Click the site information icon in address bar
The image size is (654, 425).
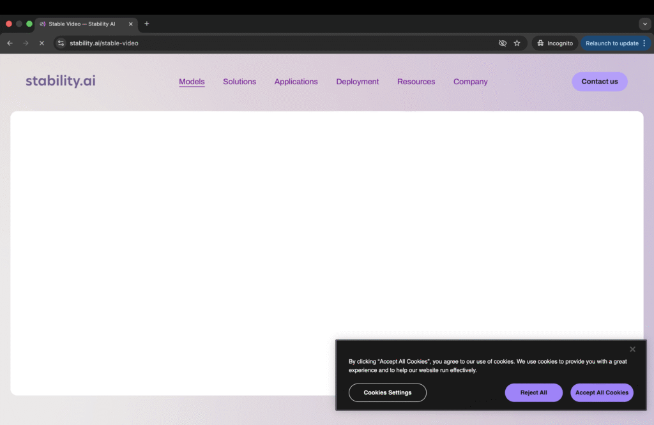[61, 43]
